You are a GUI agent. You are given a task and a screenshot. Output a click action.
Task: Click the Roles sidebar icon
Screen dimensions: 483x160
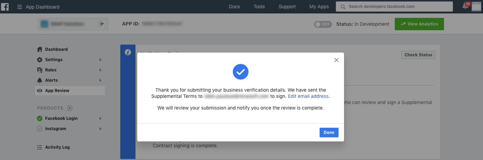pos(40,70)
